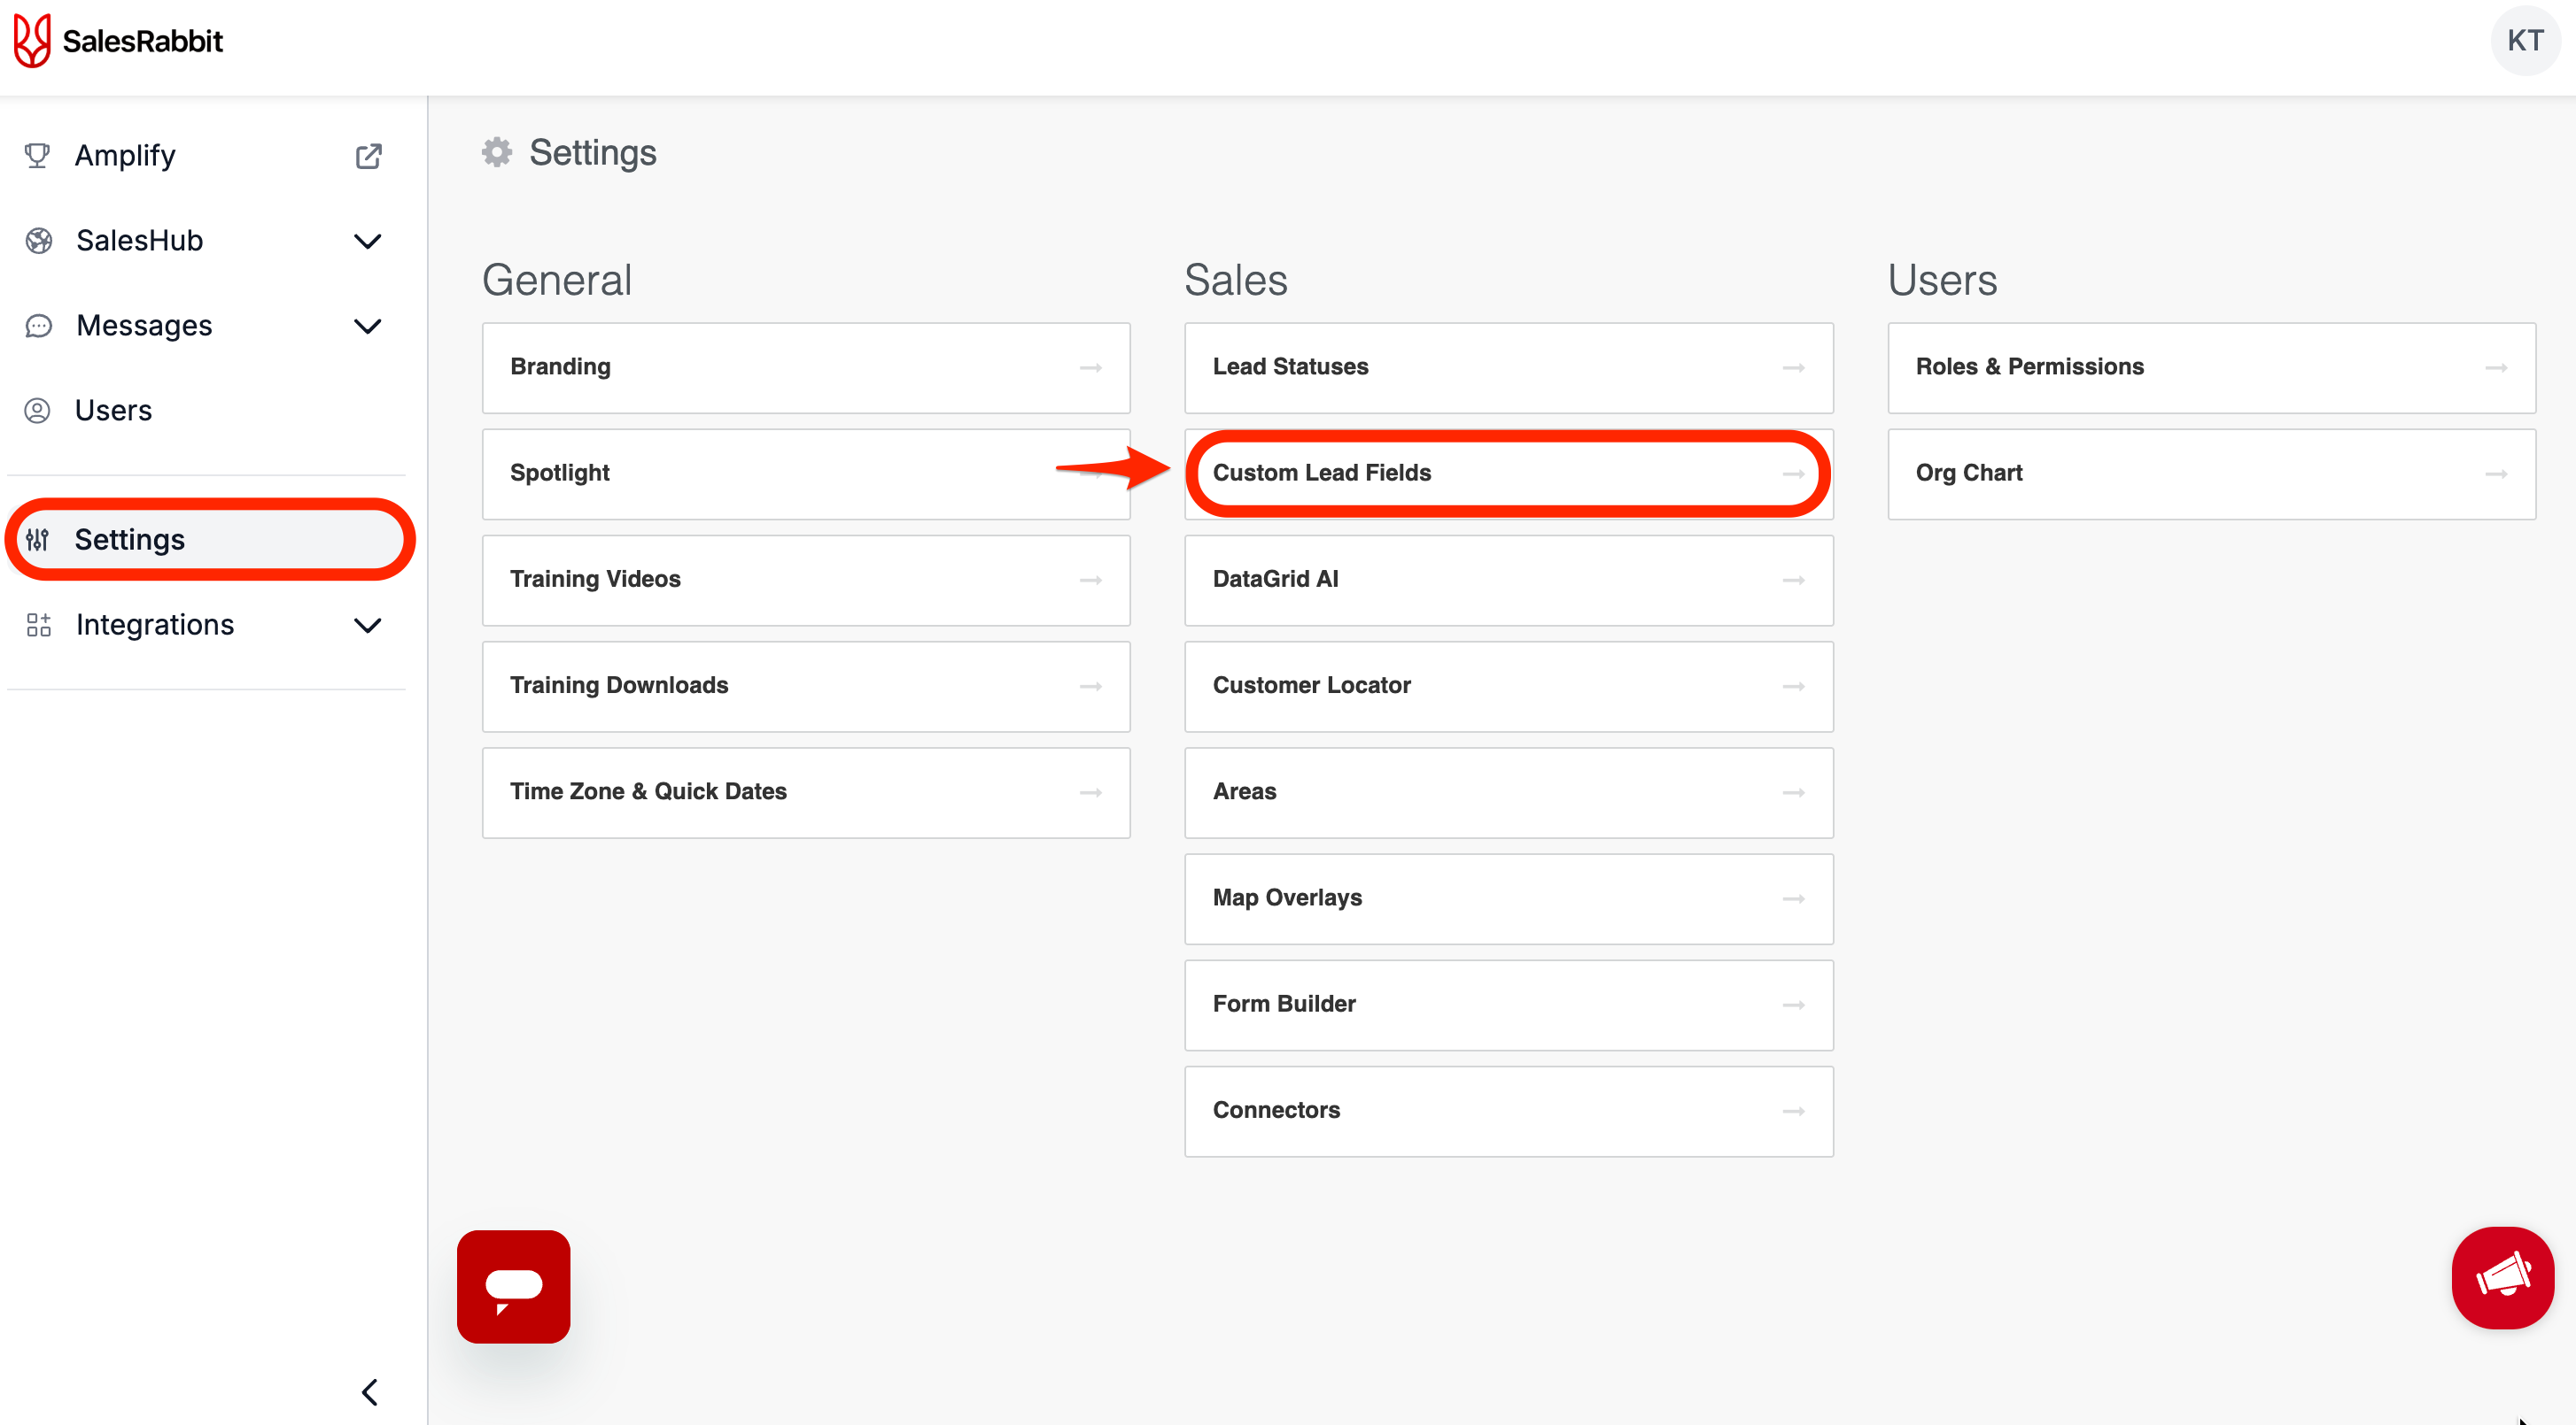
Task: Open Customer Locator settings
Action: 1508,687
